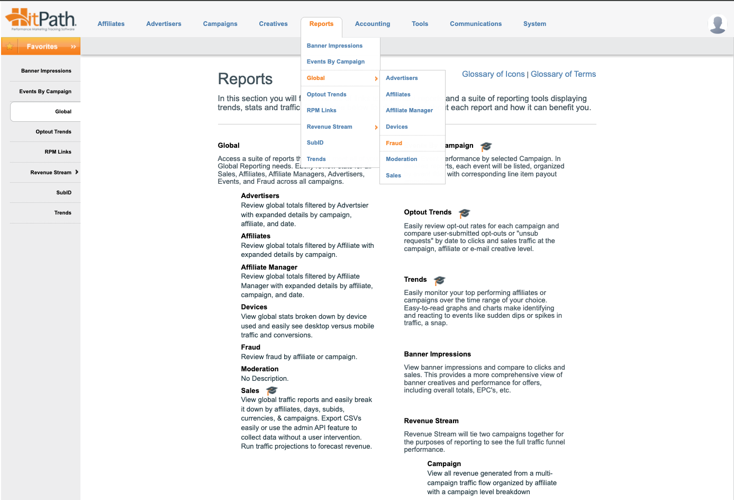
Task: Expand Revenue Stream arrow in sidebar
Action: coord(77,172)
